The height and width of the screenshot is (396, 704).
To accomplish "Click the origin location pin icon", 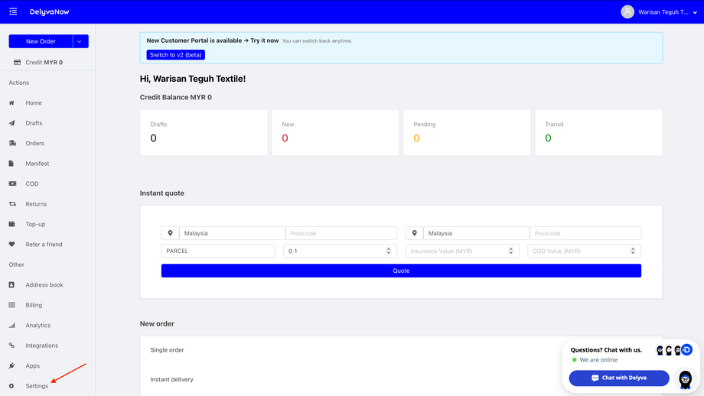I will 170,233.
